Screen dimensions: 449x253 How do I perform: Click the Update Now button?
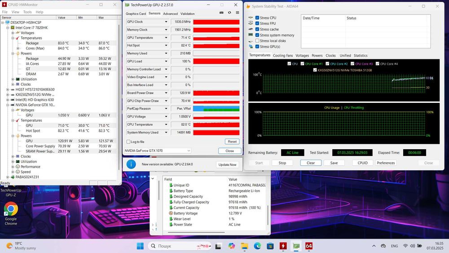[227, 164]
